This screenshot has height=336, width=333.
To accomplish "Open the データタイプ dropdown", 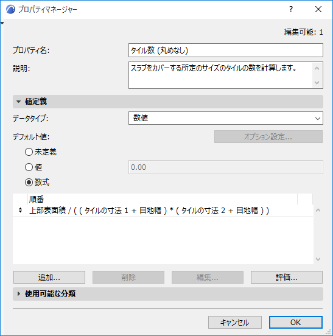I will click(226, 118).
